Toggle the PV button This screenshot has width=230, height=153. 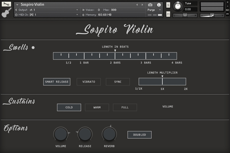[x=227, y=14]
